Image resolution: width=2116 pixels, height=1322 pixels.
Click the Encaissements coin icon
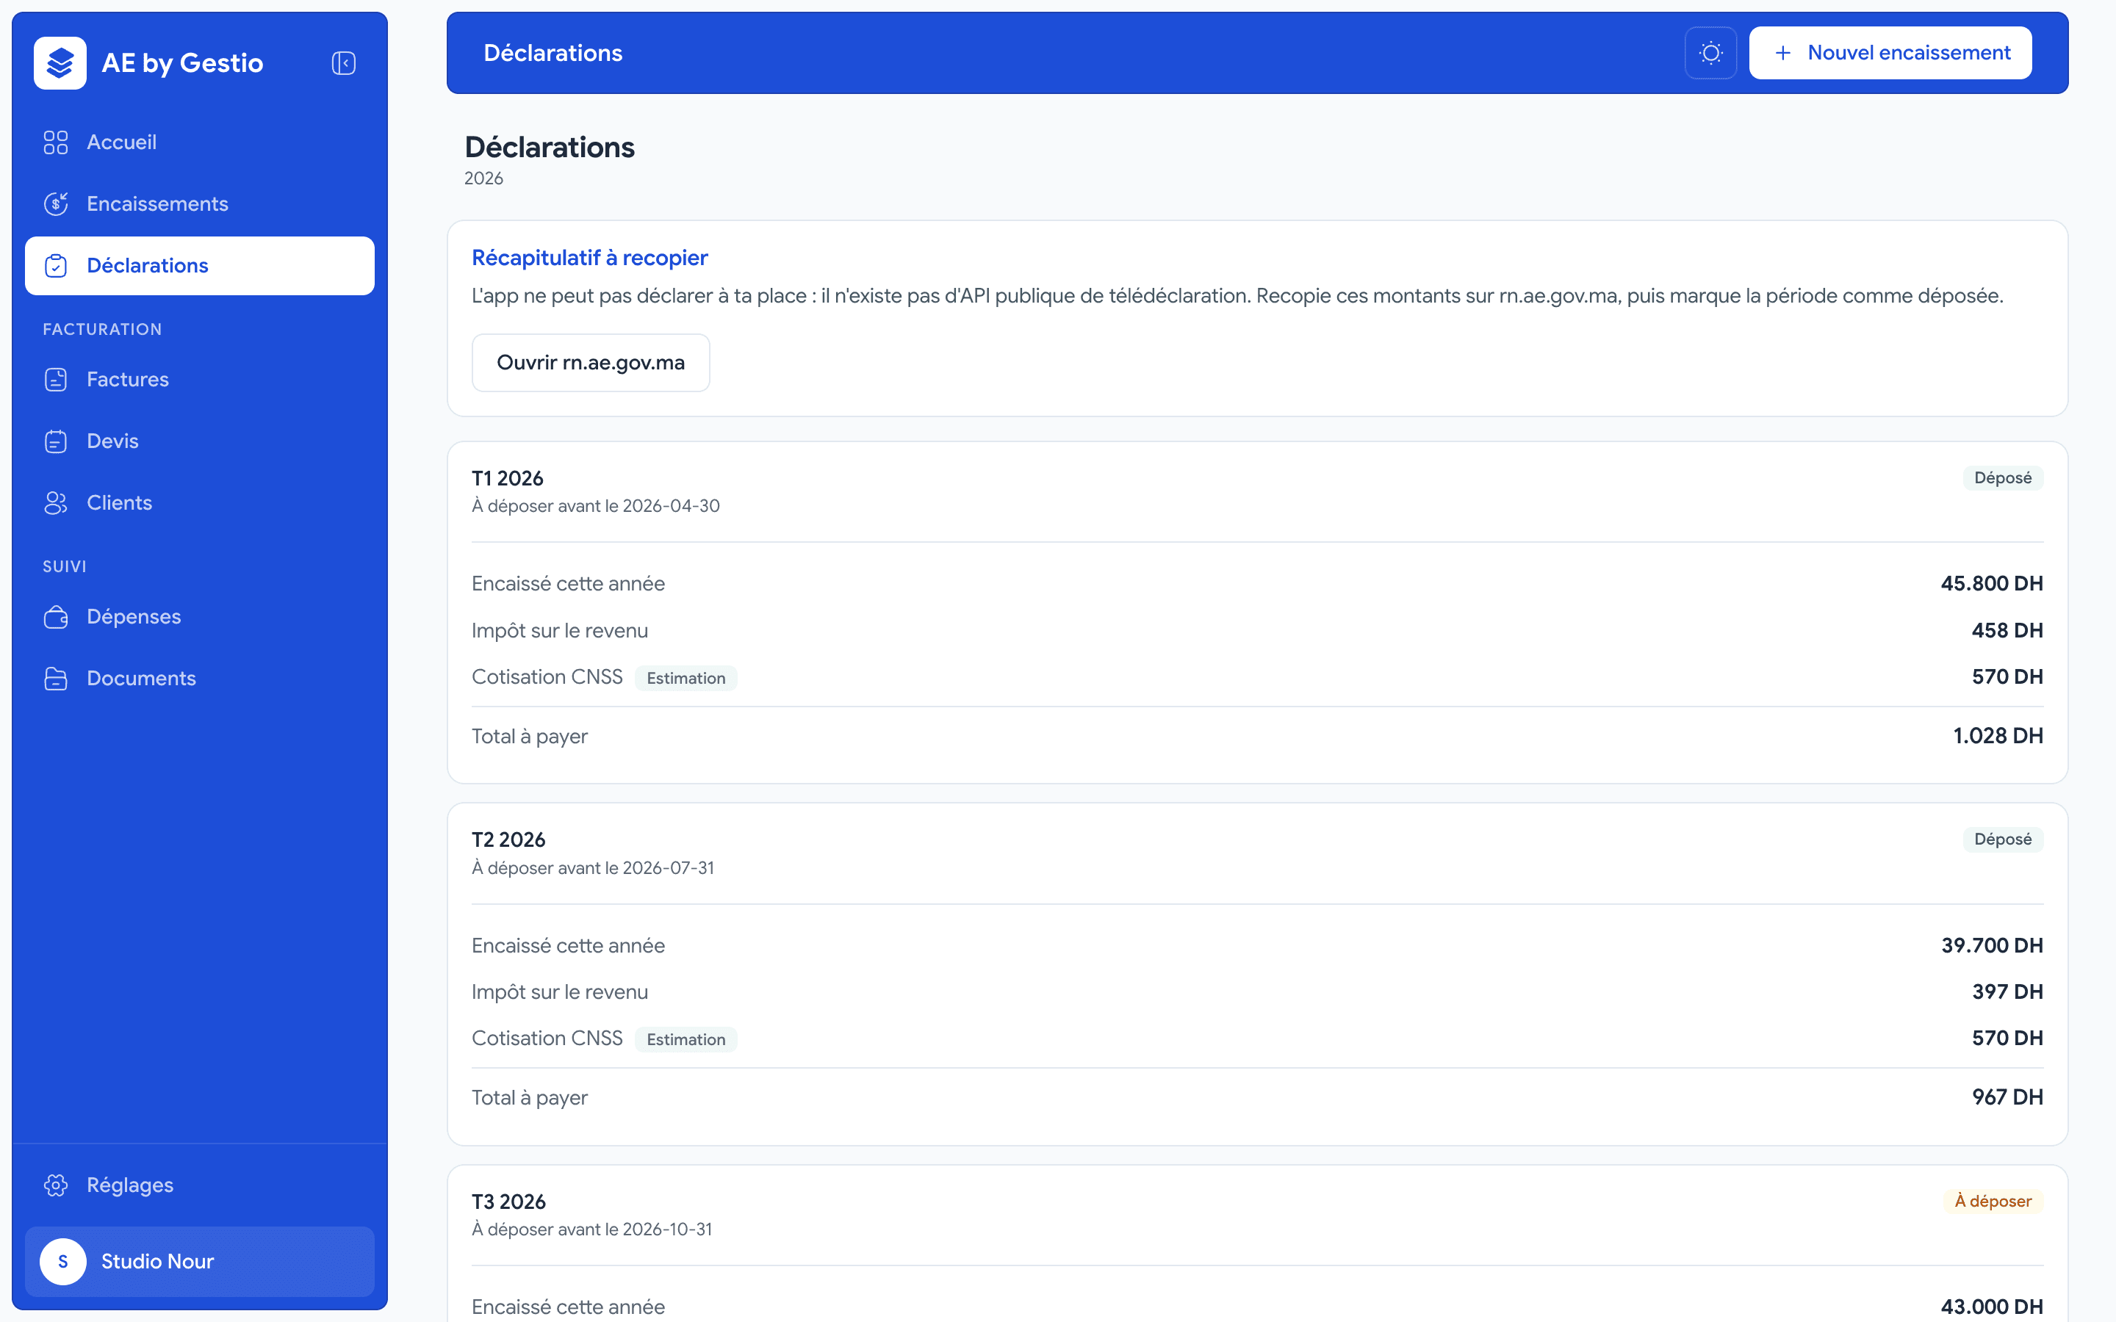[x=56, y=203]
